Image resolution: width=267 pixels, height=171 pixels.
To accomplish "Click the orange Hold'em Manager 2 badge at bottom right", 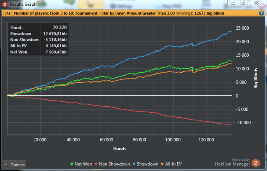I will click(256, 163).
